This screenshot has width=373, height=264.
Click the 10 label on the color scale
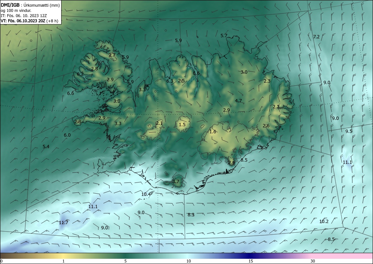click(188, 261)
